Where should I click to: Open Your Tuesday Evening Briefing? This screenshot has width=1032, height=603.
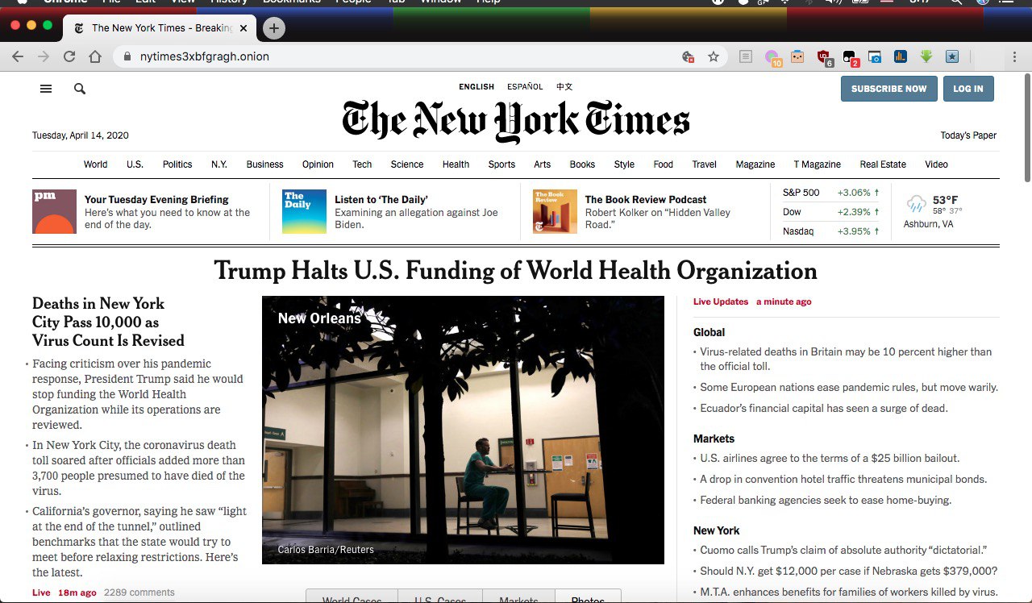[156, 200]
